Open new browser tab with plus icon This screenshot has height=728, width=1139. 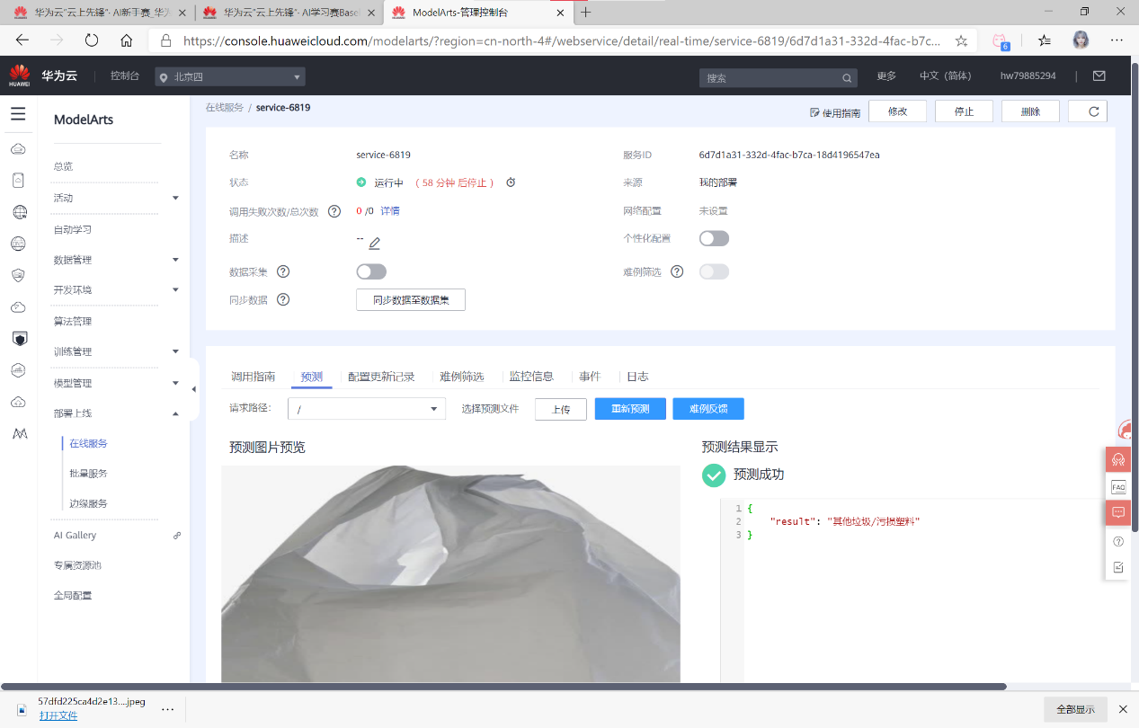[586, 13]
